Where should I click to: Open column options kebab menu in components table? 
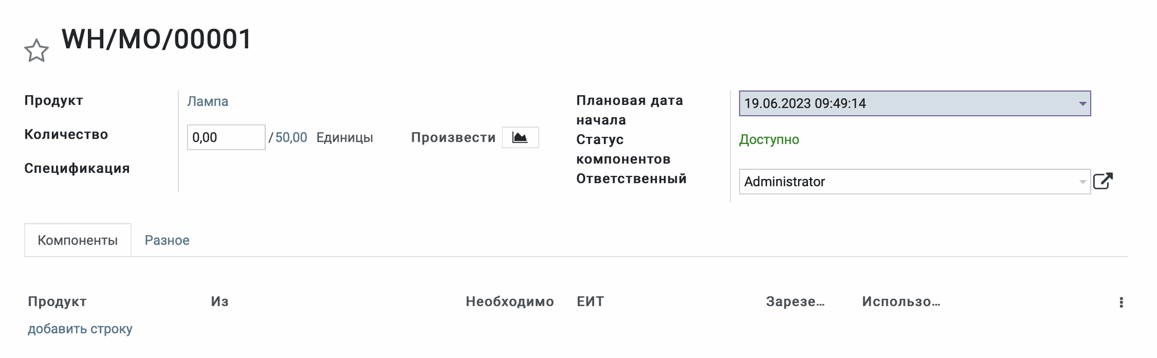[x=1121, y=303]
